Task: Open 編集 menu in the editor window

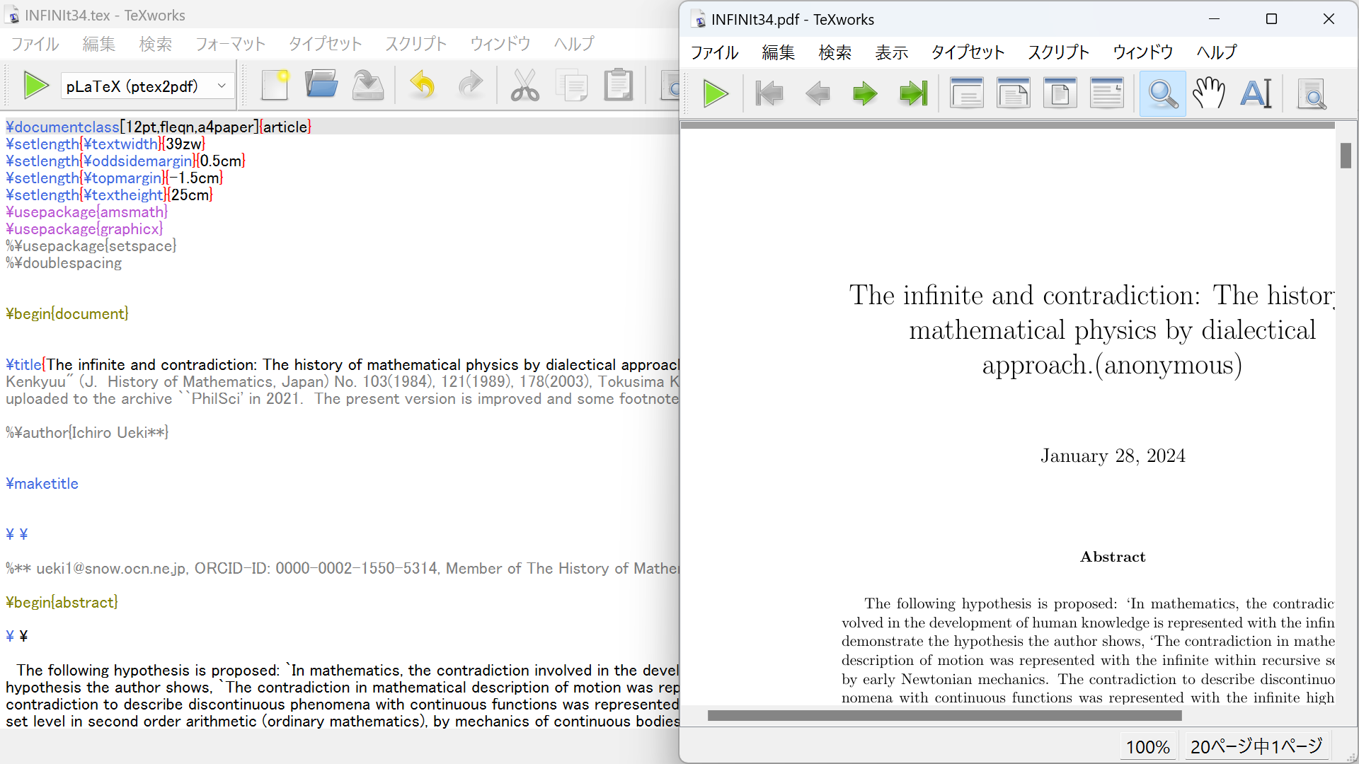Action: point(99,44)
